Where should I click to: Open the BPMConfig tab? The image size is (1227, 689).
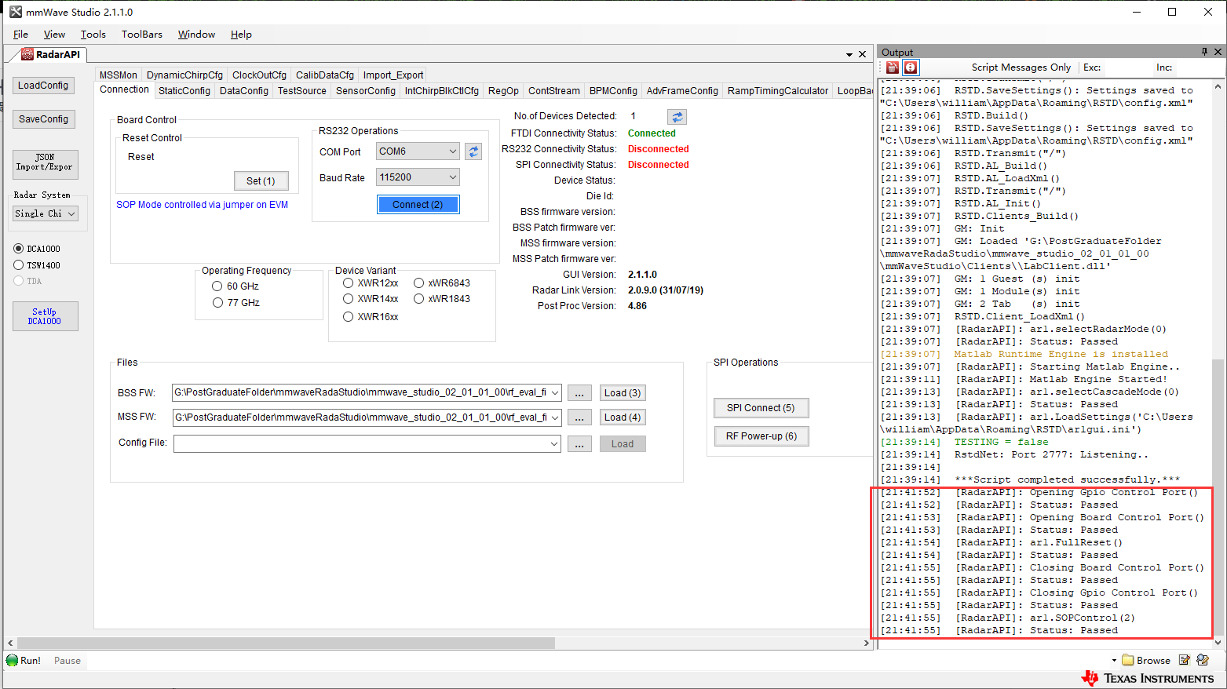point(613,91)
